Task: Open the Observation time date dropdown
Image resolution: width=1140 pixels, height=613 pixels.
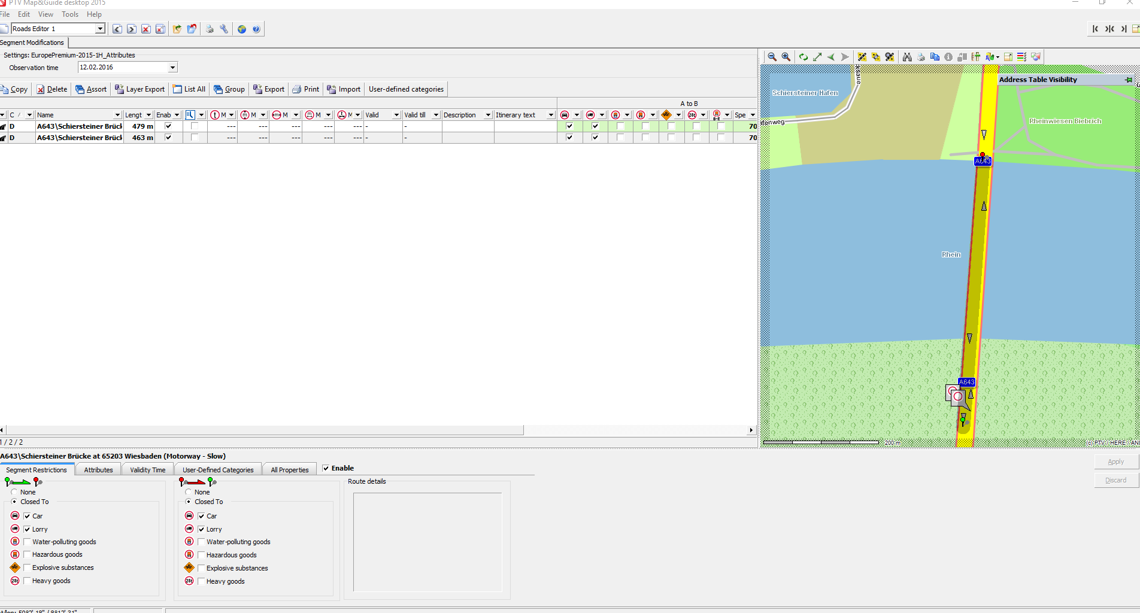Action: 172,68
